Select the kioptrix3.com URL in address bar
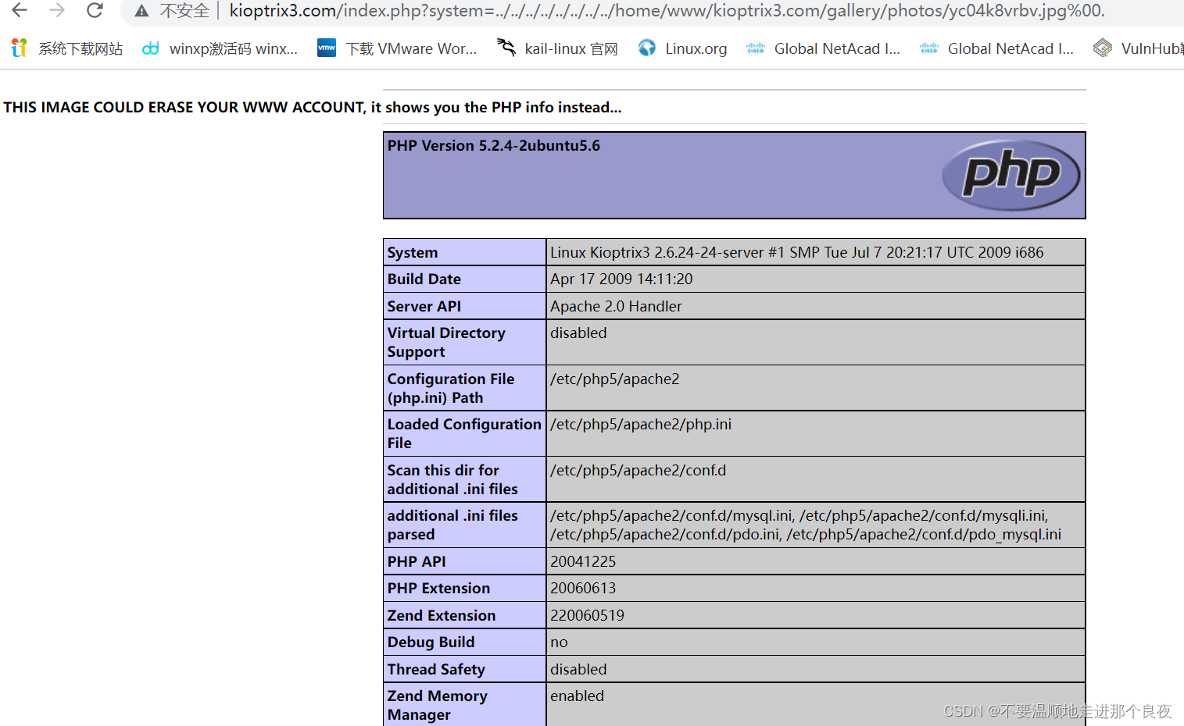This screenshot has height=726, width=1184. 667,11
